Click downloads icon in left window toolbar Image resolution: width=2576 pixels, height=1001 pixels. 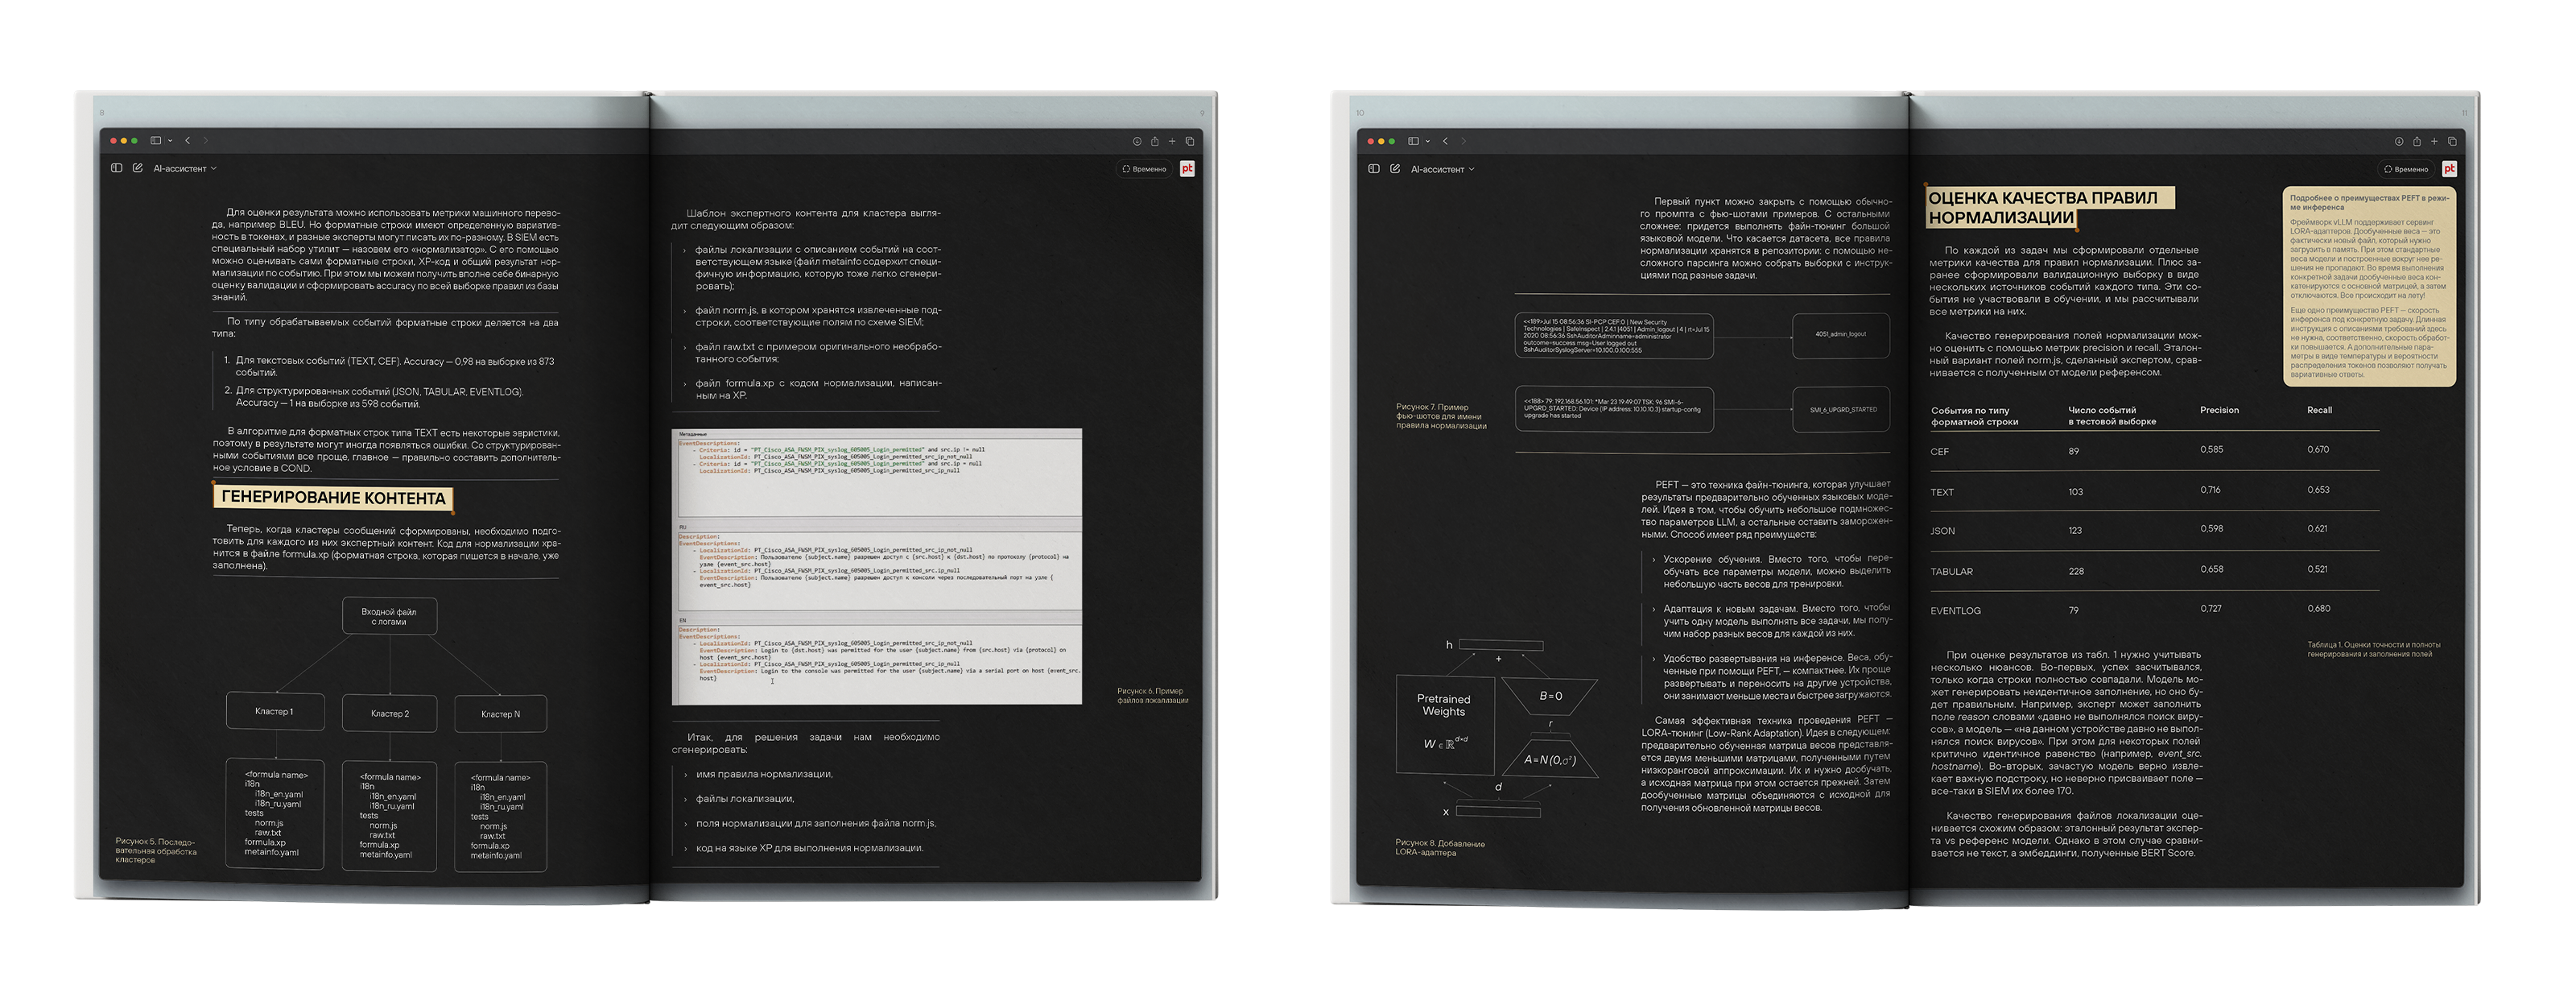click(1137, 141)
